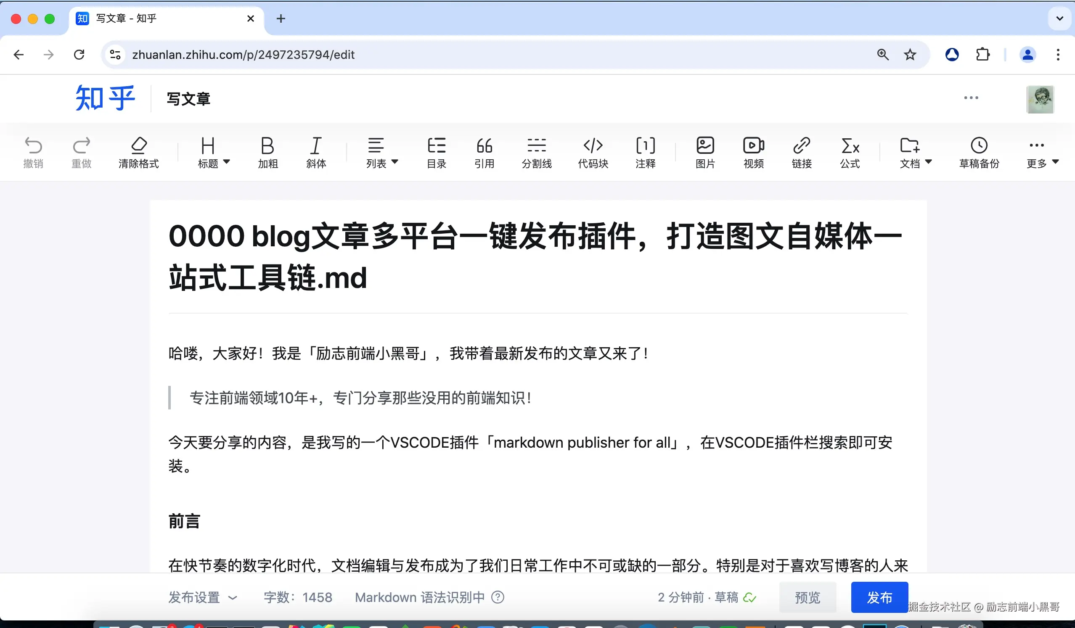Insert a math formula (公式)
This screenshot has width=1075, height=628.
click(x=850, y=152)
